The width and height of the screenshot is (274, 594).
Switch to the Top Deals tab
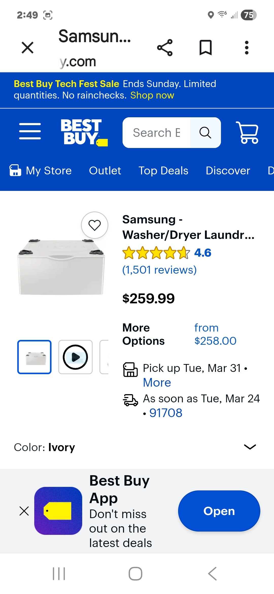tap(163, 171)
